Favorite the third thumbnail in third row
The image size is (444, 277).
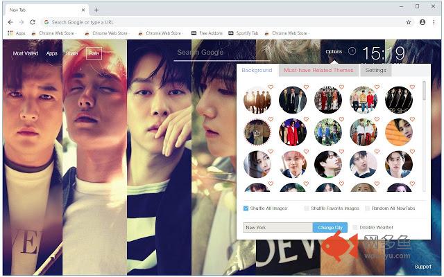pyautogui.click(x=341, y=152)
